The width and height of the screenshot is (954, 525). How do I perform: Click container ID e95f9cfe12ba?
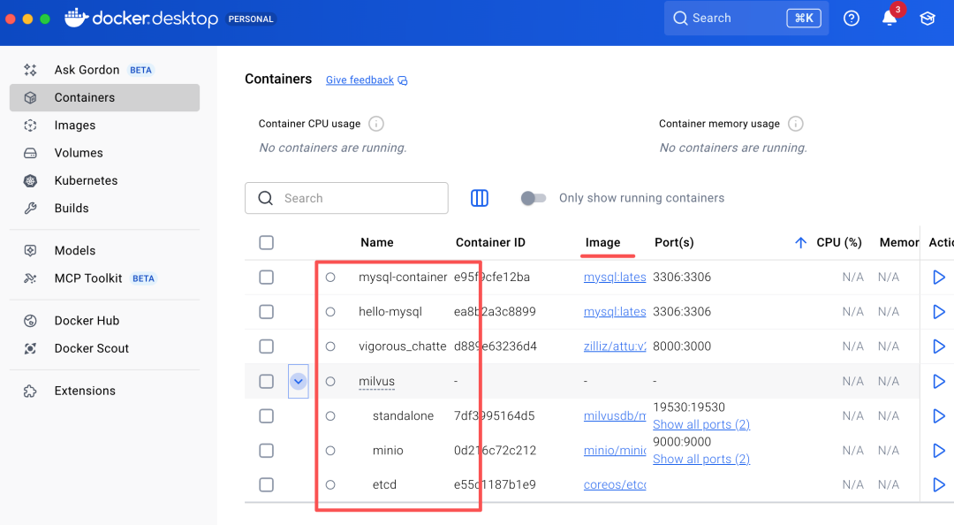point(492,278)
